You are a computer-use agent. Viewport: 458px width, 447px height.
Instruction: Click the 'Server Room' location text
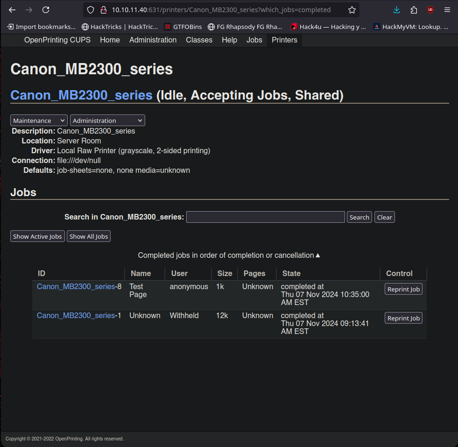click(79, 141)
